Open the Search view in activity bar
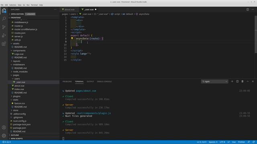This screenshot has height=144, width=257. point(4,19)
